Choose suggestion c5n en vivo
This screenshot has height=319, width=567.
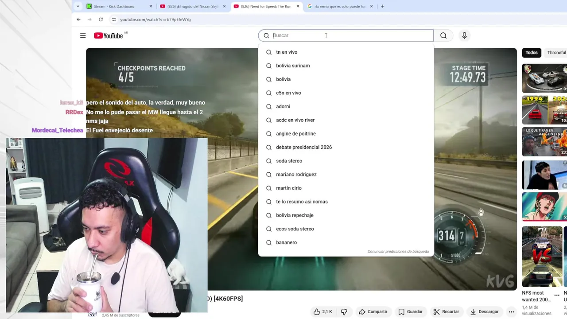346,93
